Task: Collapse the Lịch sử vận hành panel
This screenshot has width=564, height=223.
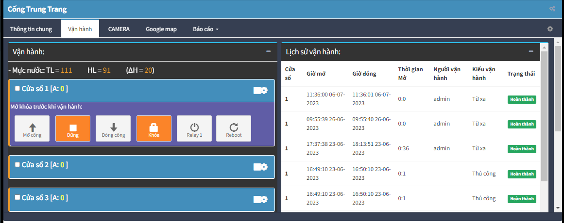Action: point(531,51)
